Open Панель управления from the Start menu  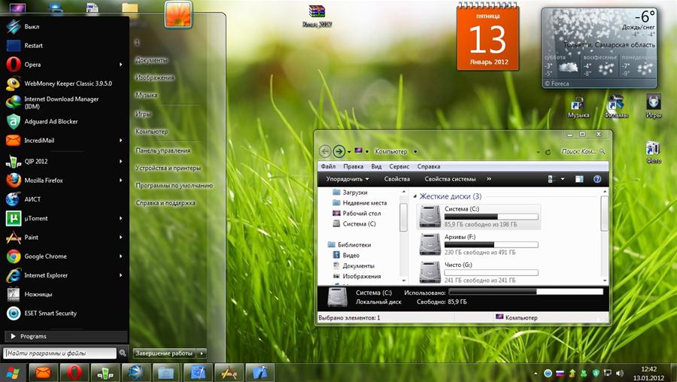[162, 150]
